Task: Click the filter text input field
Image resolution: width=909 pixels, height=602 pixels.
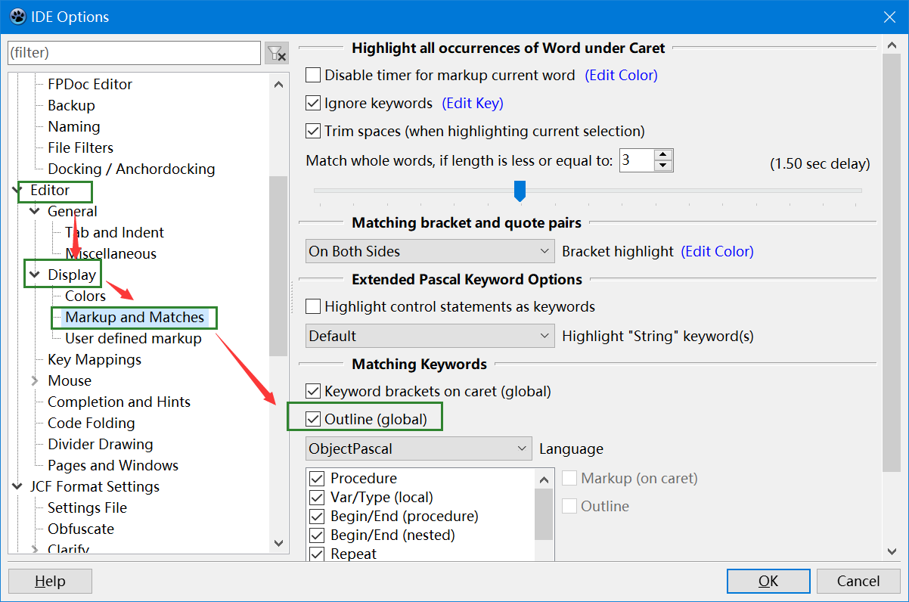Action: [134, 53]
